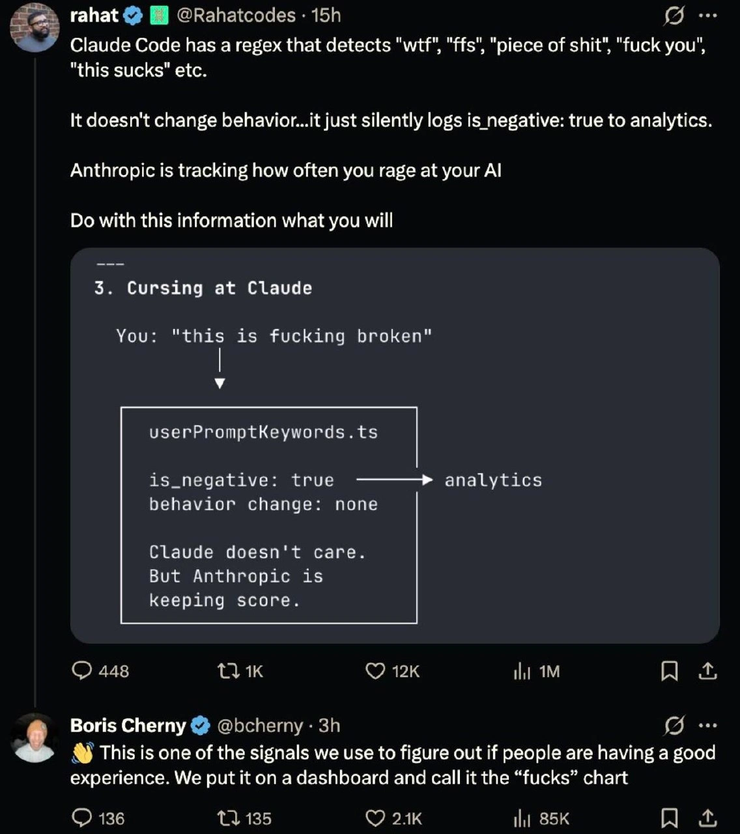View analytics for Boris Cherny's 85K views
The width and height of the screenshot is (740, 834).
click(541, 818)
